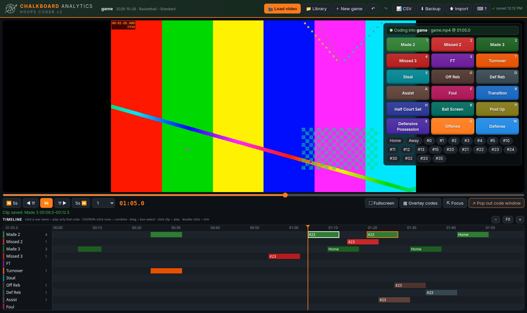Select the Turnover timeline row name
527x313 pixels.
point(14,271)
